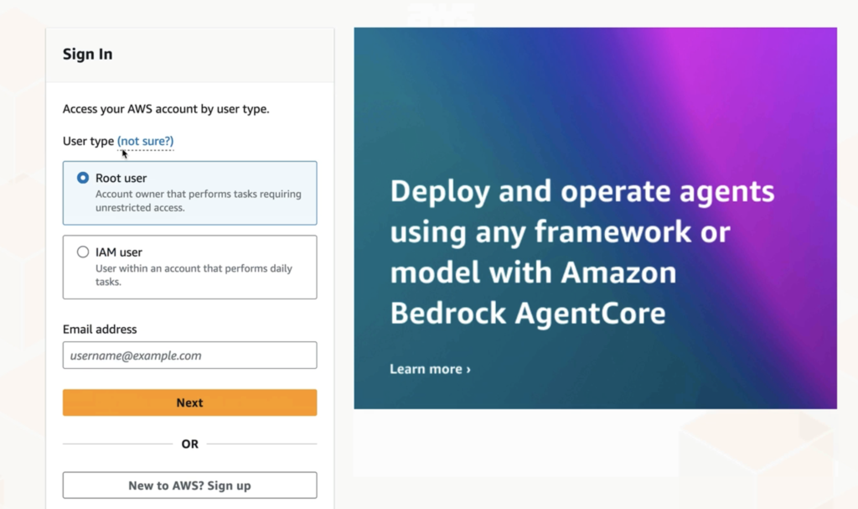Open the "(not sure?)" help link

pyautogui.click(x=145, y=142)
